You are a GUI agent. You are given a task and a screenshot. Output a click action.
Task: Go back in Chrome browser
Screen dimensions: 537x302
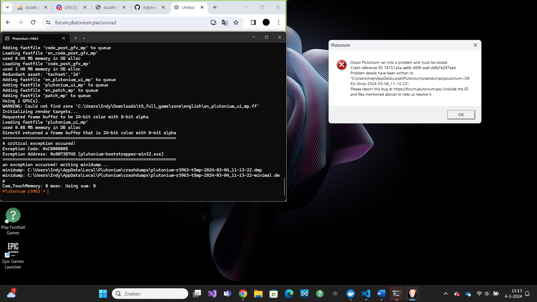tap(8, 22)
